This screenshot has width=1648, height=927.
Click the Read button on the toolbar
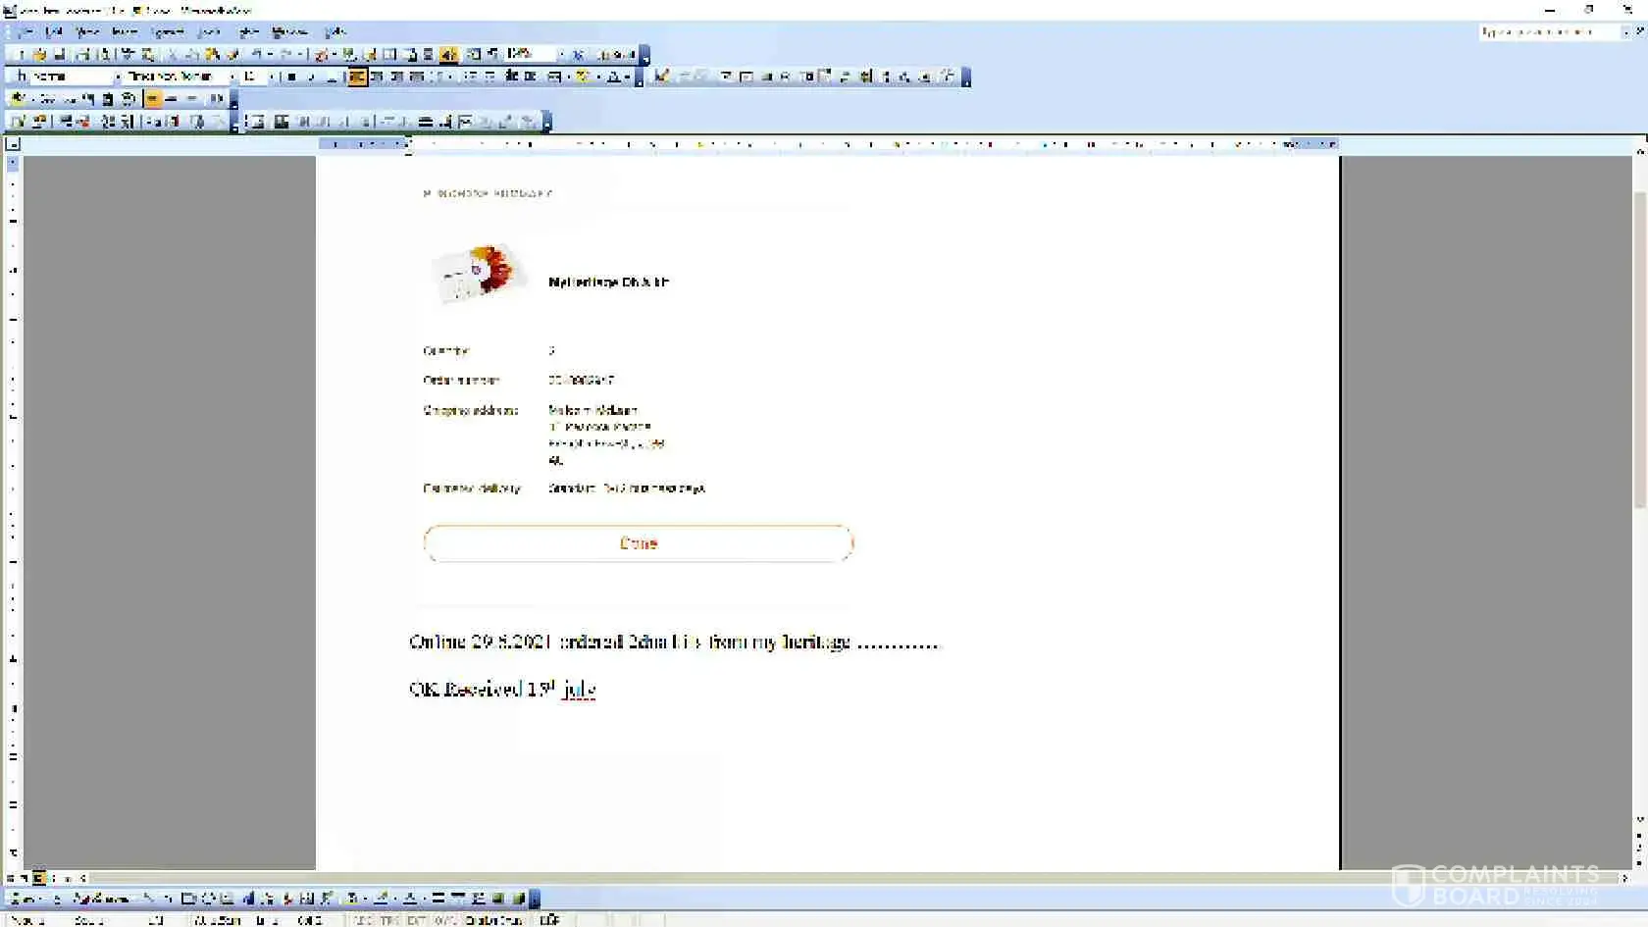pyautogui.click(x=616, y=54)
